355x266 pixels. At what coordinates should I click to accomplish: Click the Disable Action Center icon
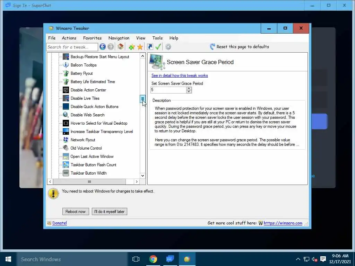pyautogui.click(x=66, y=90)
